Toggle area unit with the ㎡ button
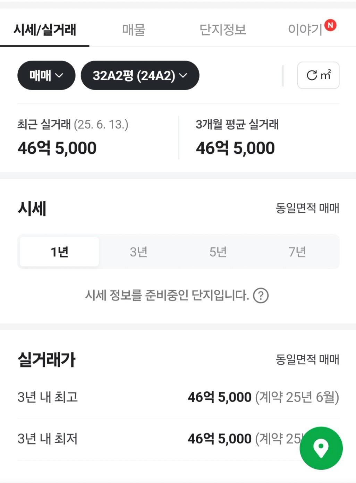Screen dimensions: 356x483 tap(318, 75)
